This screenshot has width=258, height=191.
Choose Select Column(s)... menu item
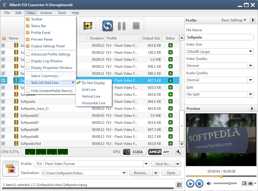tap(45, 76)
